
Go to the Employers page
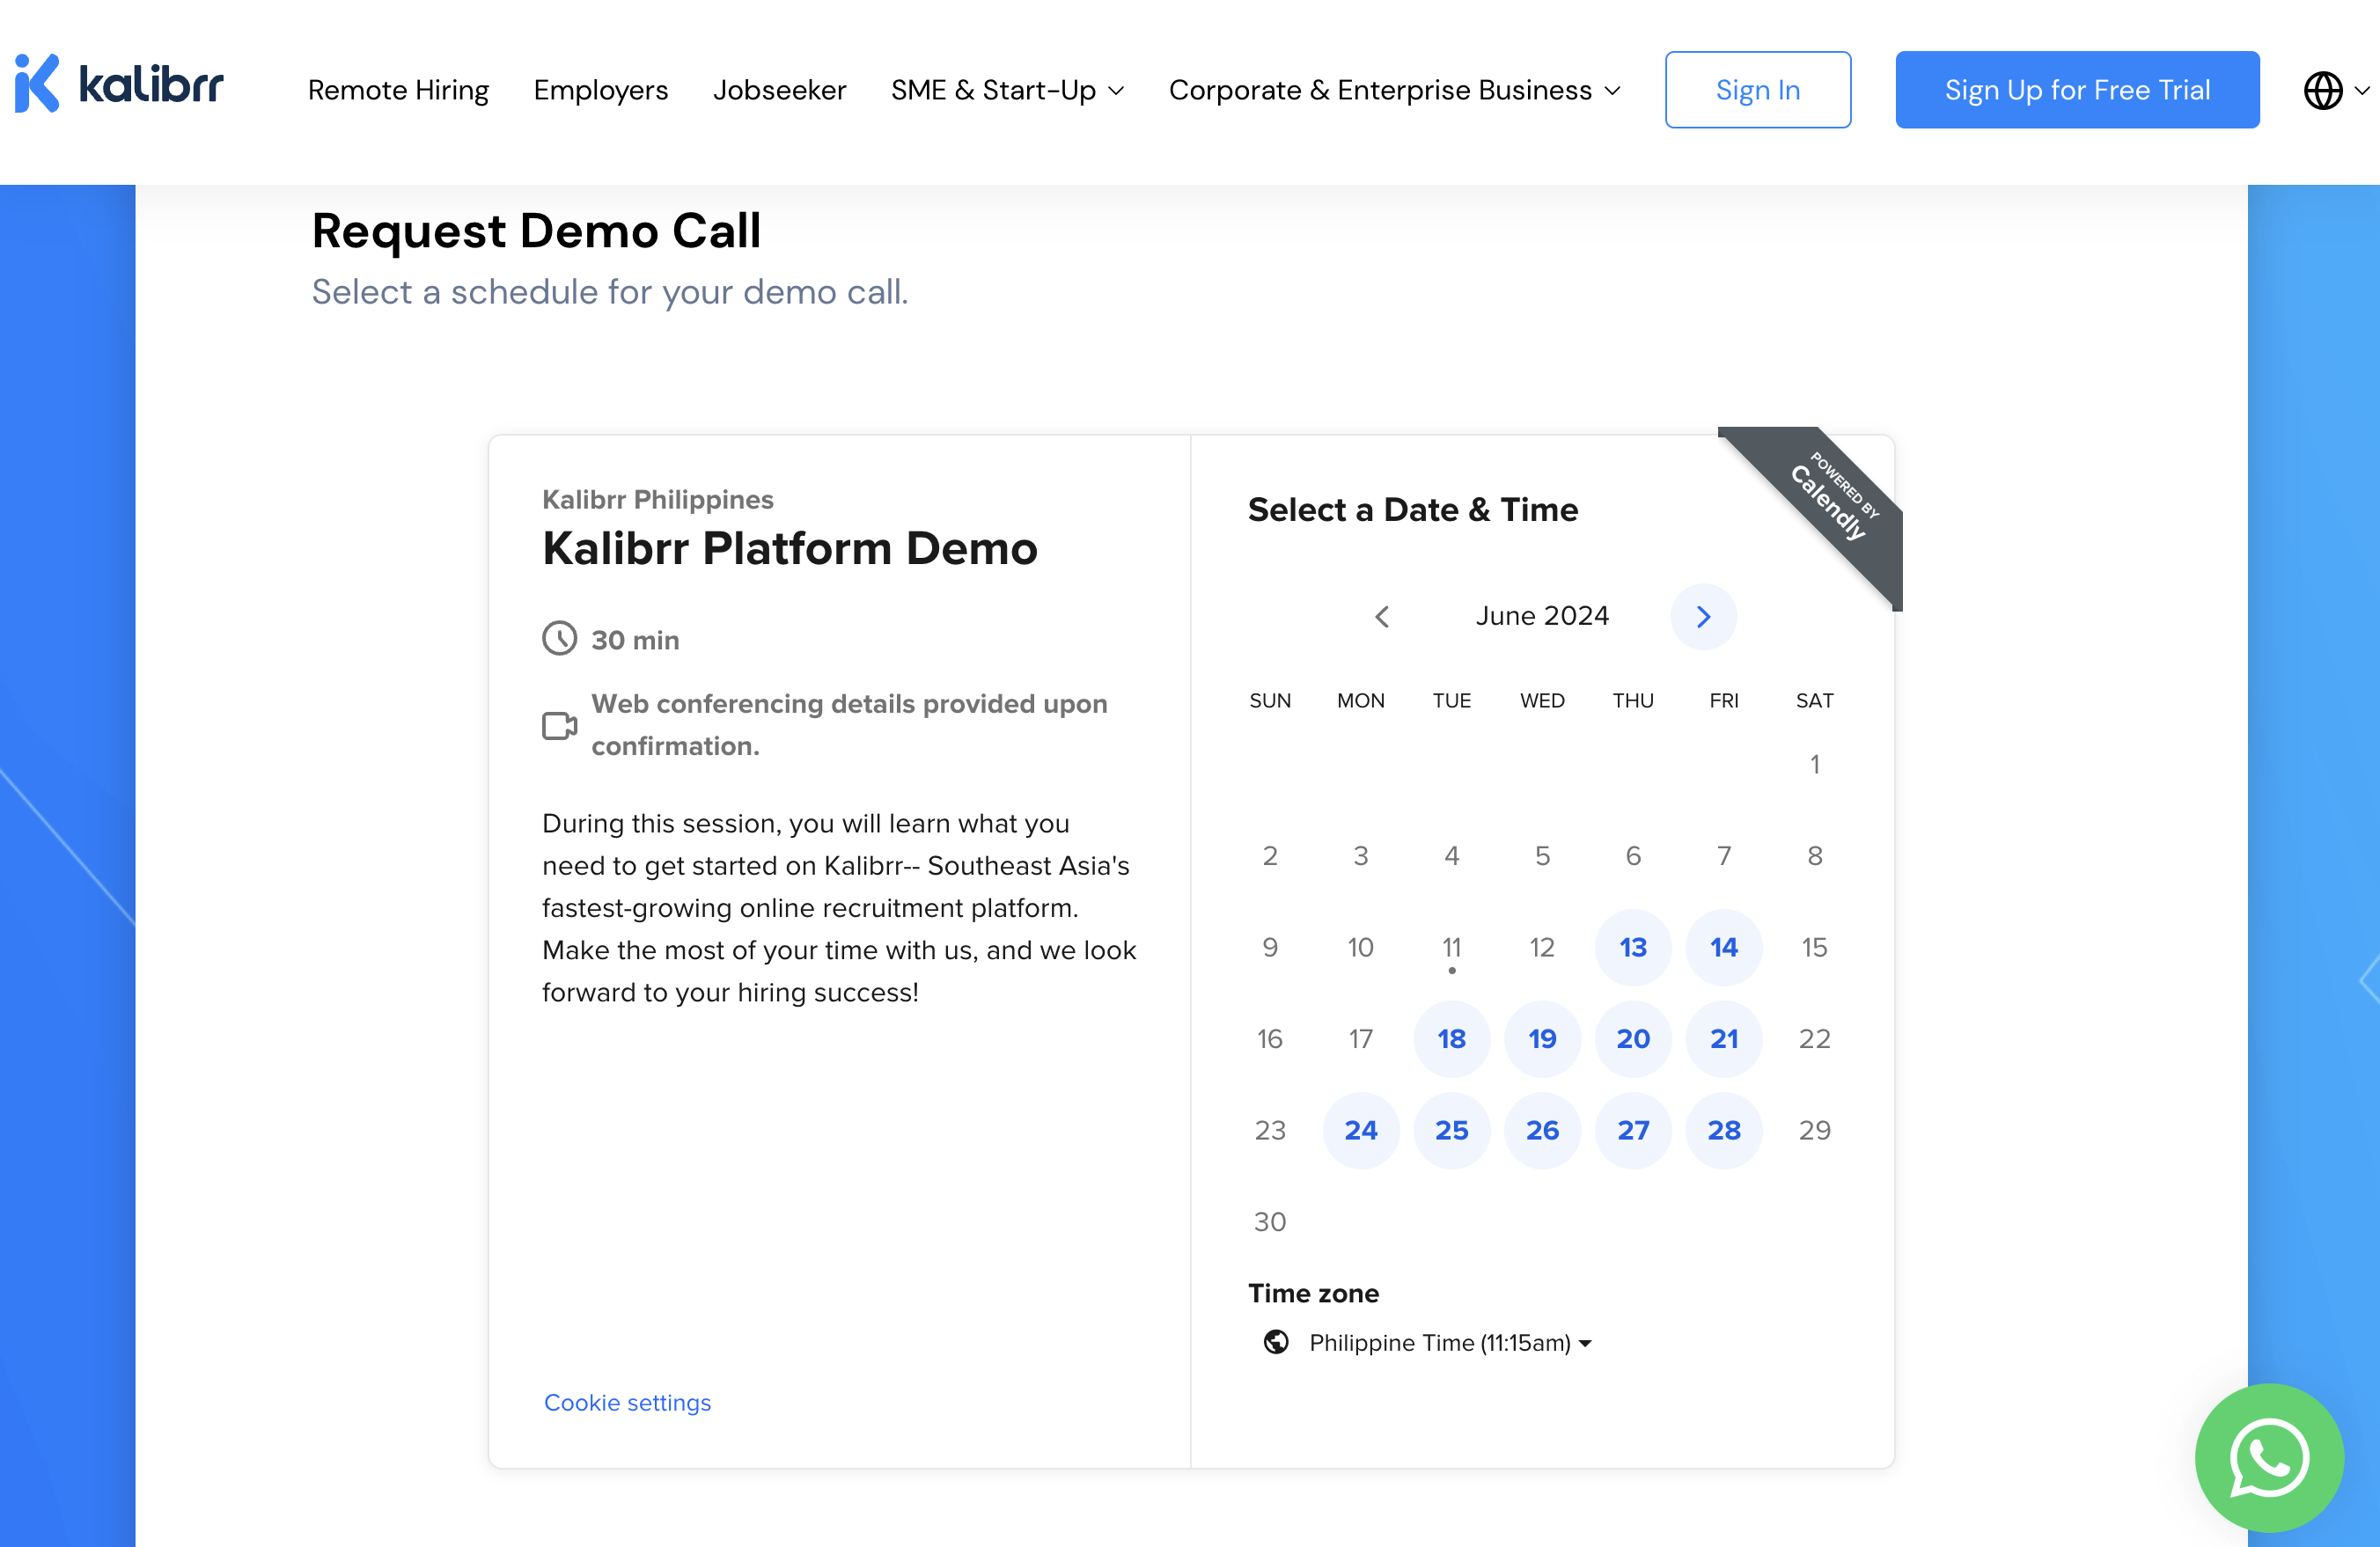(600, 90)
